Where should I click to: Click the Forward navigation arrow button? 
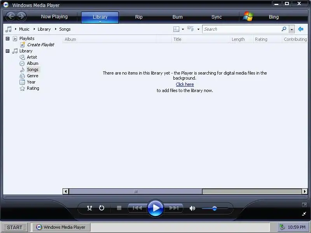coord(22,16)
